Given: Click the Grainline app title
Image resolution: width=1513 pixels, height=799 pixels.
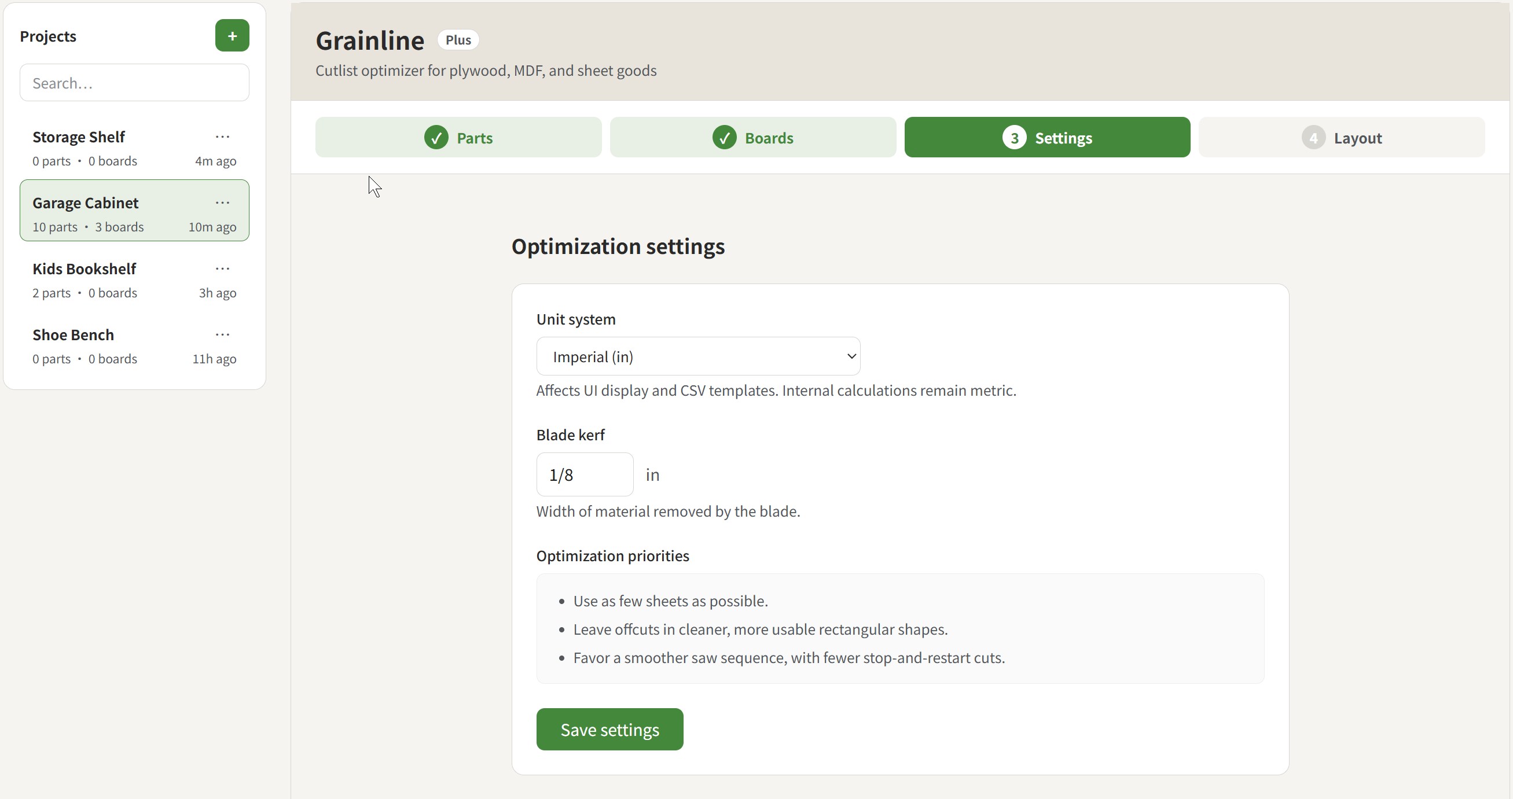Looking at the screenshot, I should (x=369, y=40).
